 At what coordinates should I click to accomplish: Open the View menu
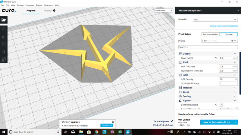click(13, 5)
